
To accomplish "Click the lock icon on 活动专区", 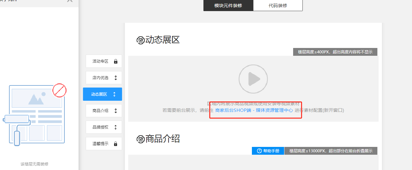I will 116,61.
